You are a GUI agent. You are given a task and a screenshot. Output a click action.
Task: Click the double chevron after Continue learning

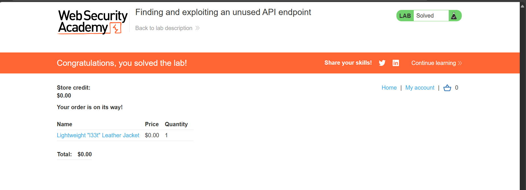[460, 63]
